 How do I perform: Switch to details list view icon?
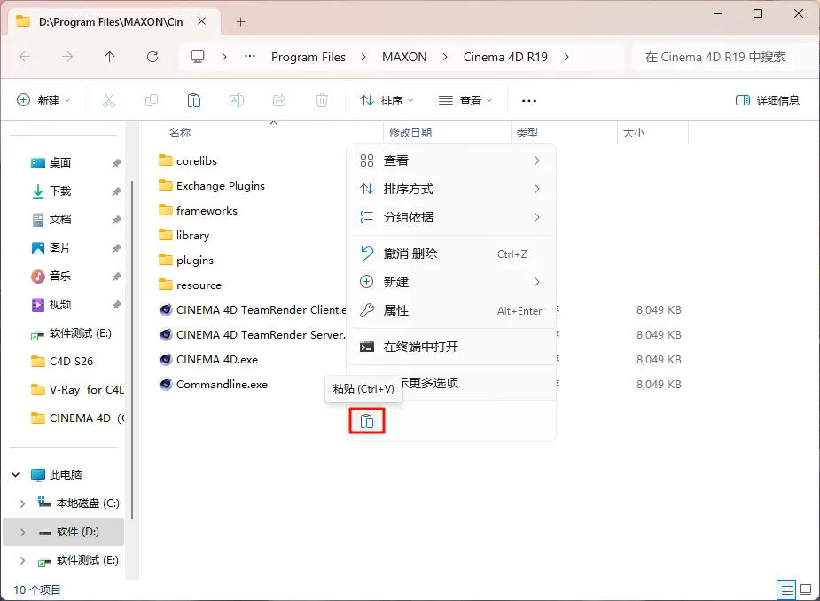786,590
